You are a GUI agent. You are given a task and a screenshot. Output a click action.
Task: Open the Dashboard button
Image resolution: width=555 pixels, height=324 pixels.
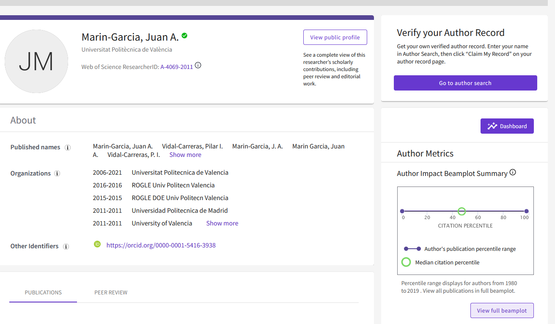click(507, 126)
